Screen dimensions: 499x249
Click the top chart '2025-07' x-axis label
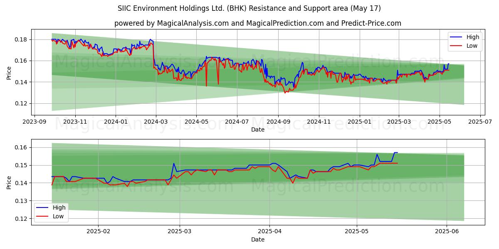(x=479, y=122)
